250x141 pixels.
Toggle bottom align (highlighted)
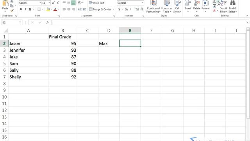click(x=73, y=3)
